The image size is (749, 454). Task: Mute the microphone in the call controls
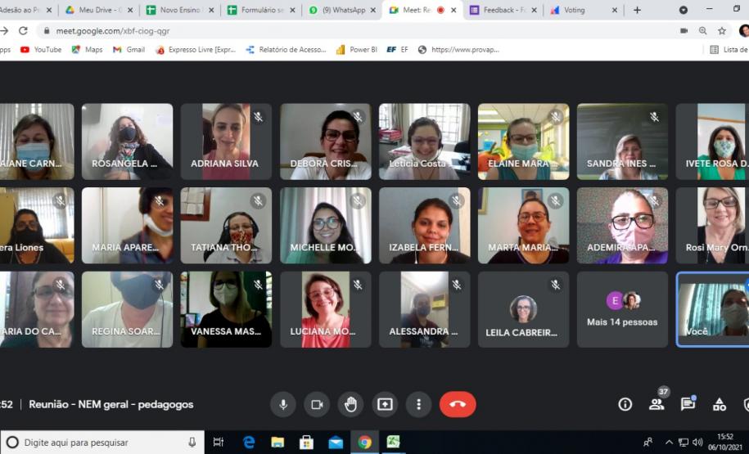point(283,404)
